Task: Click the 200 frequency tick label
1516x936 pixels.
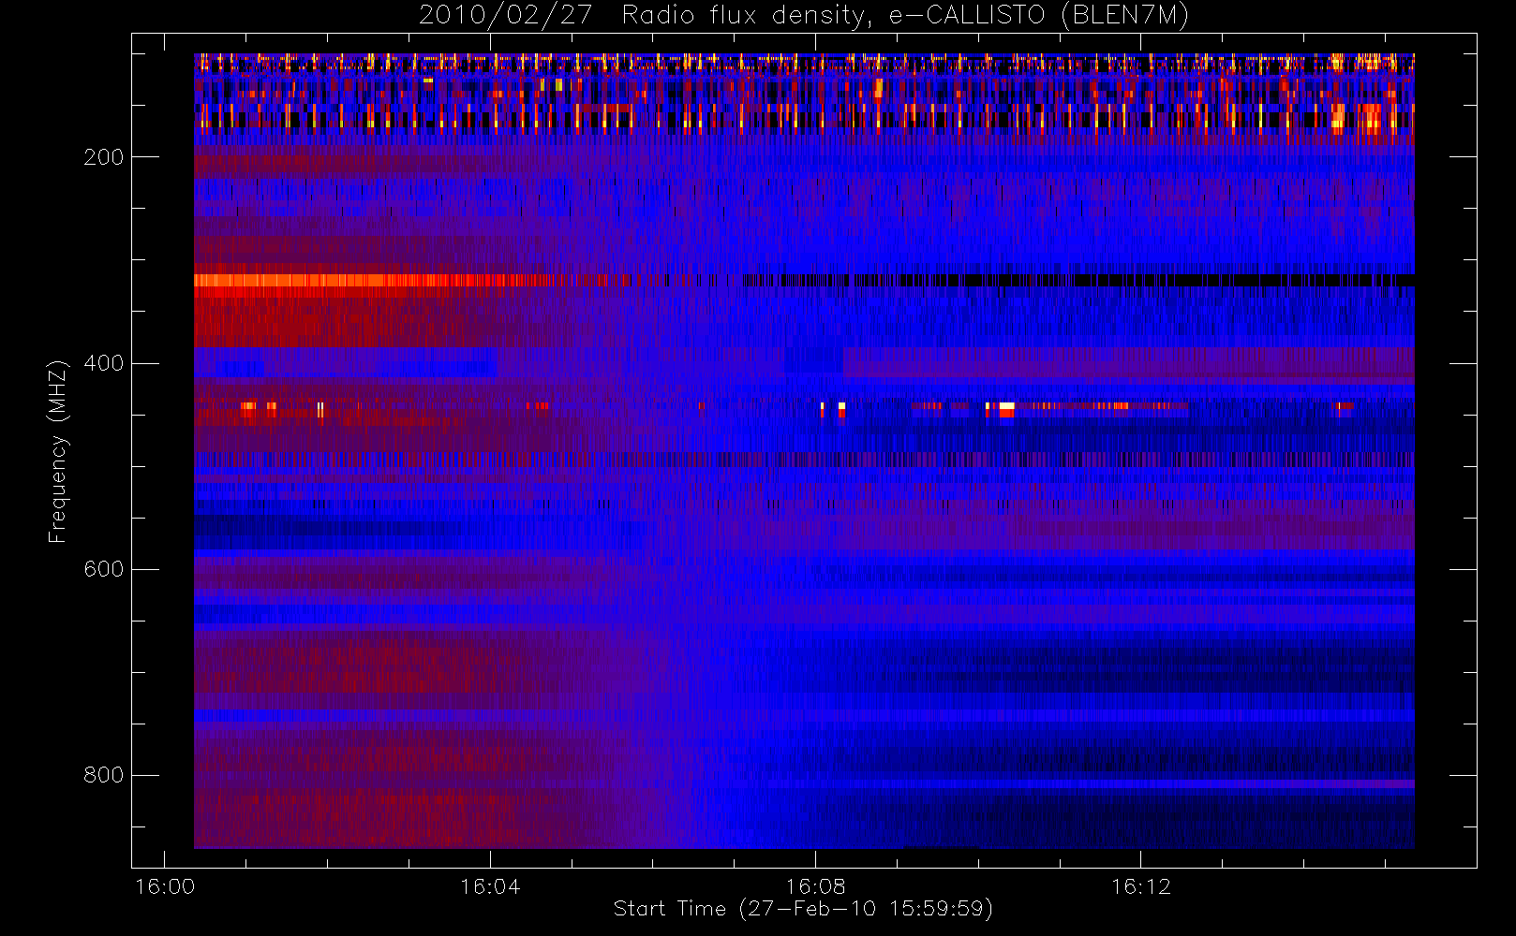Action: [x=103, y=157]
